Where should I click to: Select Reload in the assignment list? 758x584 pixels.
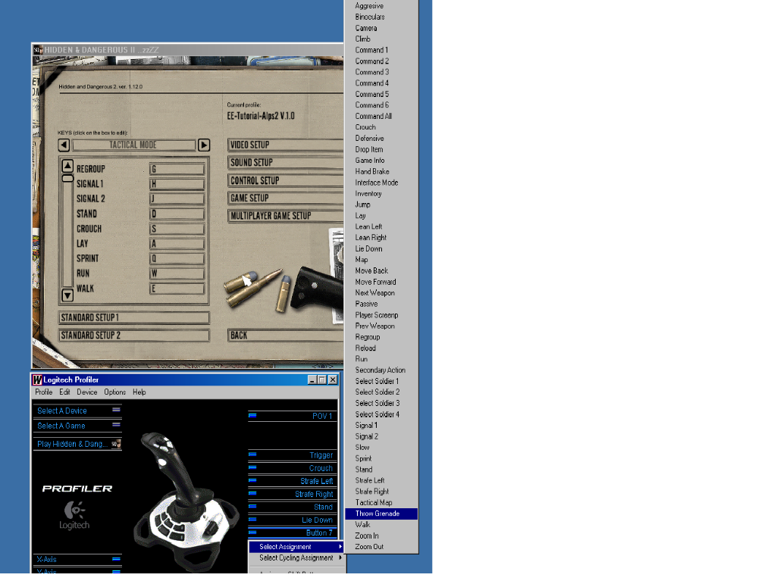click(x=381, y=348)
